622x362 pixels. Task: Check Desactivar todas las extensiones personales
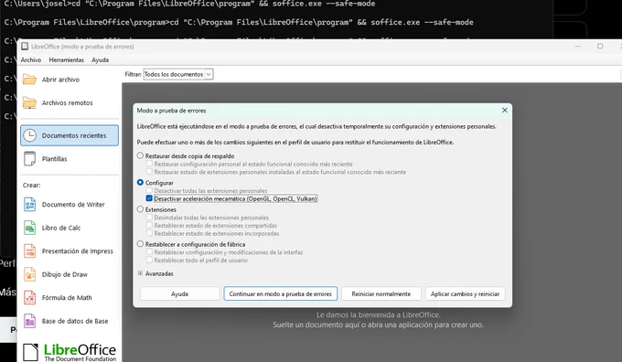pos(149,190)
